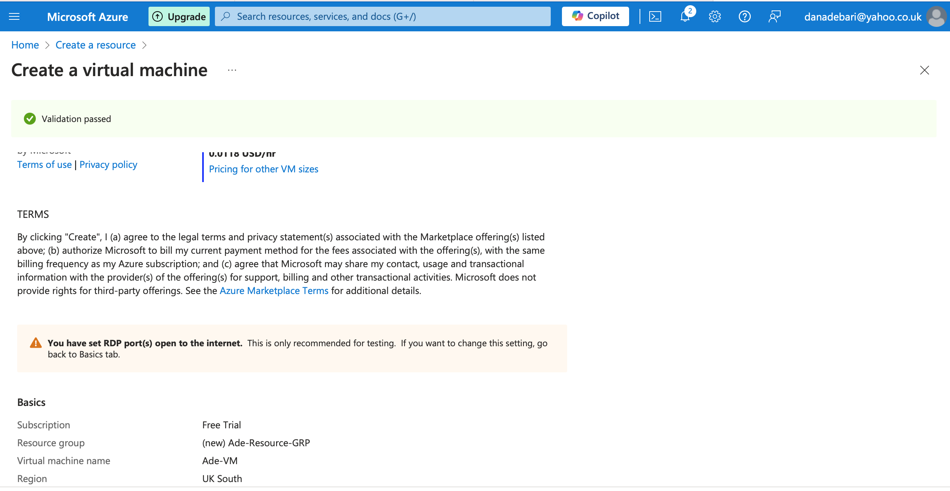This screenshot has height=491, width=950.
Task: Click the danadebari@yahoo.co.uk account name
Action: click(x=863, y=17)
